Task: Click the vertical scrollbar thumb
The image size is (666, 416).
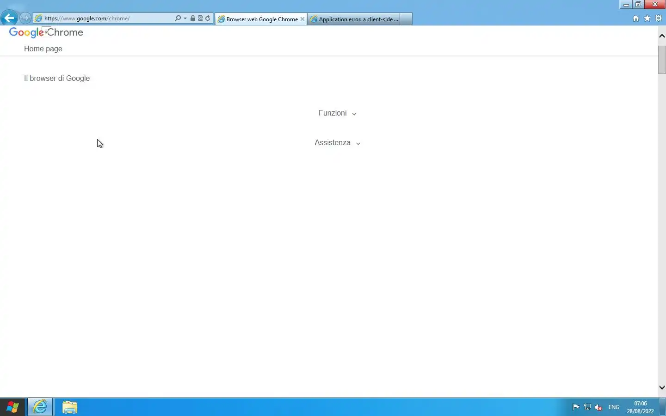Action: pos(662,60)
